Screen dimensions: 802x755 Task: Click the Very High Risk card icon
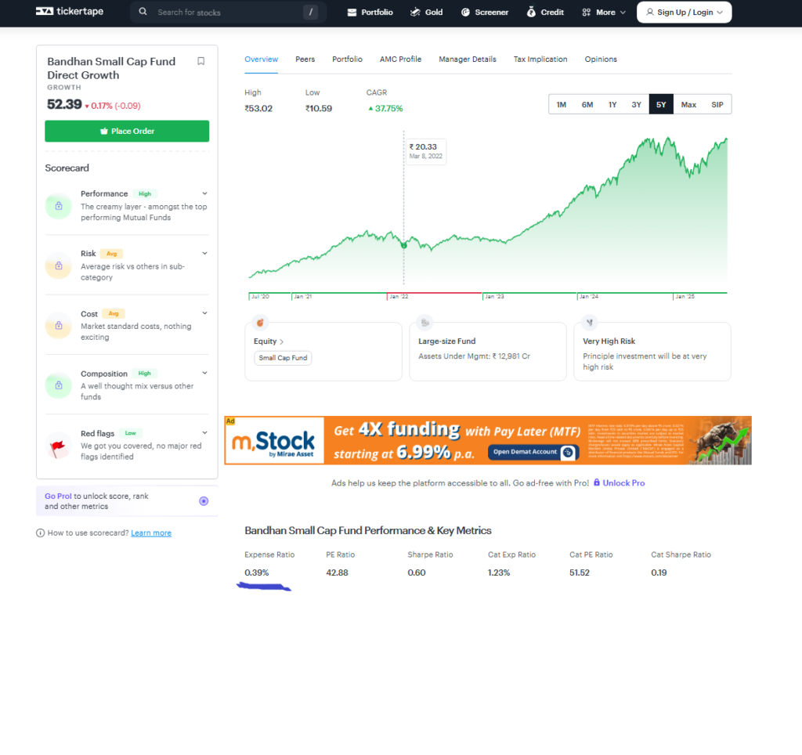(590, 322)
